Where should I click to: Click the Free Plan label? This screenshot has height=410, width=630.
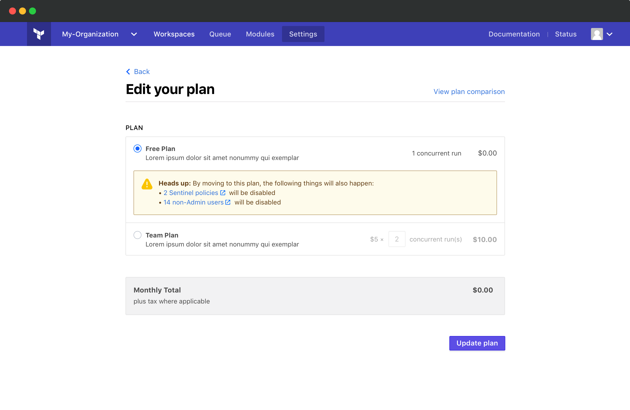click(x=160, y=149)
